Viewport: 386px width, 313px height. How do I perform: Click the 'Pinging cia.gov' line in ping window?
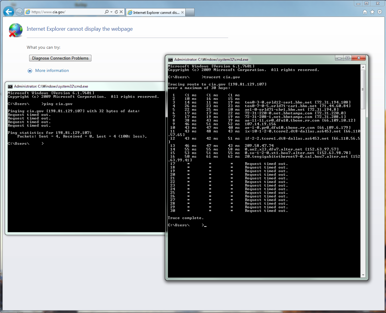click(74, 111)
